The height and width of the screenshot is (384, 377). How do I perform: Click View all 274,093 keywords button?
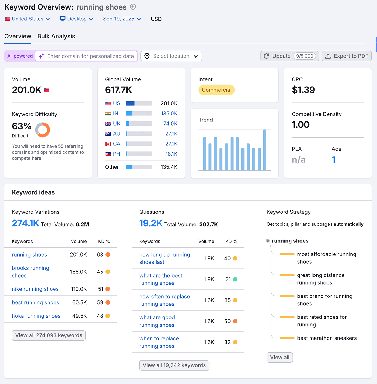(x=48, y=335)
